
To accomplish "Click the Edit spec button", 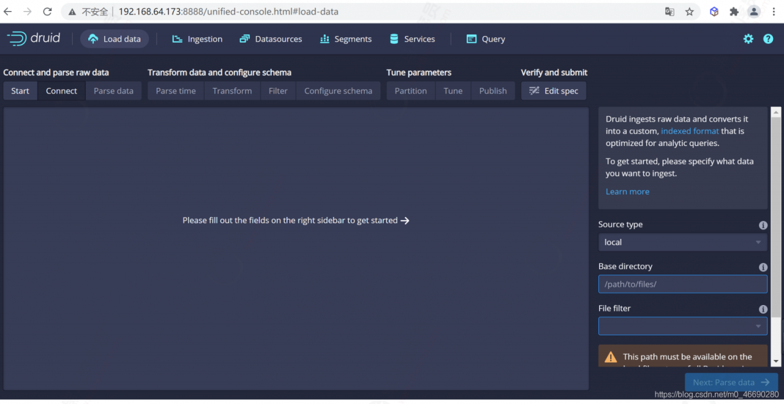I will point(554,90).
